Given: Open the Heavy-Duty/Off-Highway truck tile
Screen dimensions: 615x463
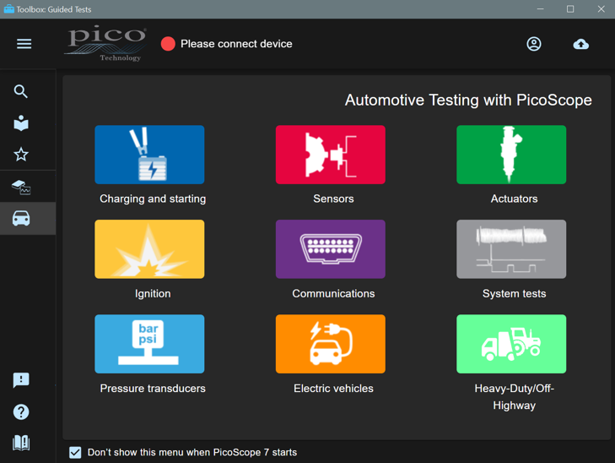Looking at the screenshot, I should 511,344.
